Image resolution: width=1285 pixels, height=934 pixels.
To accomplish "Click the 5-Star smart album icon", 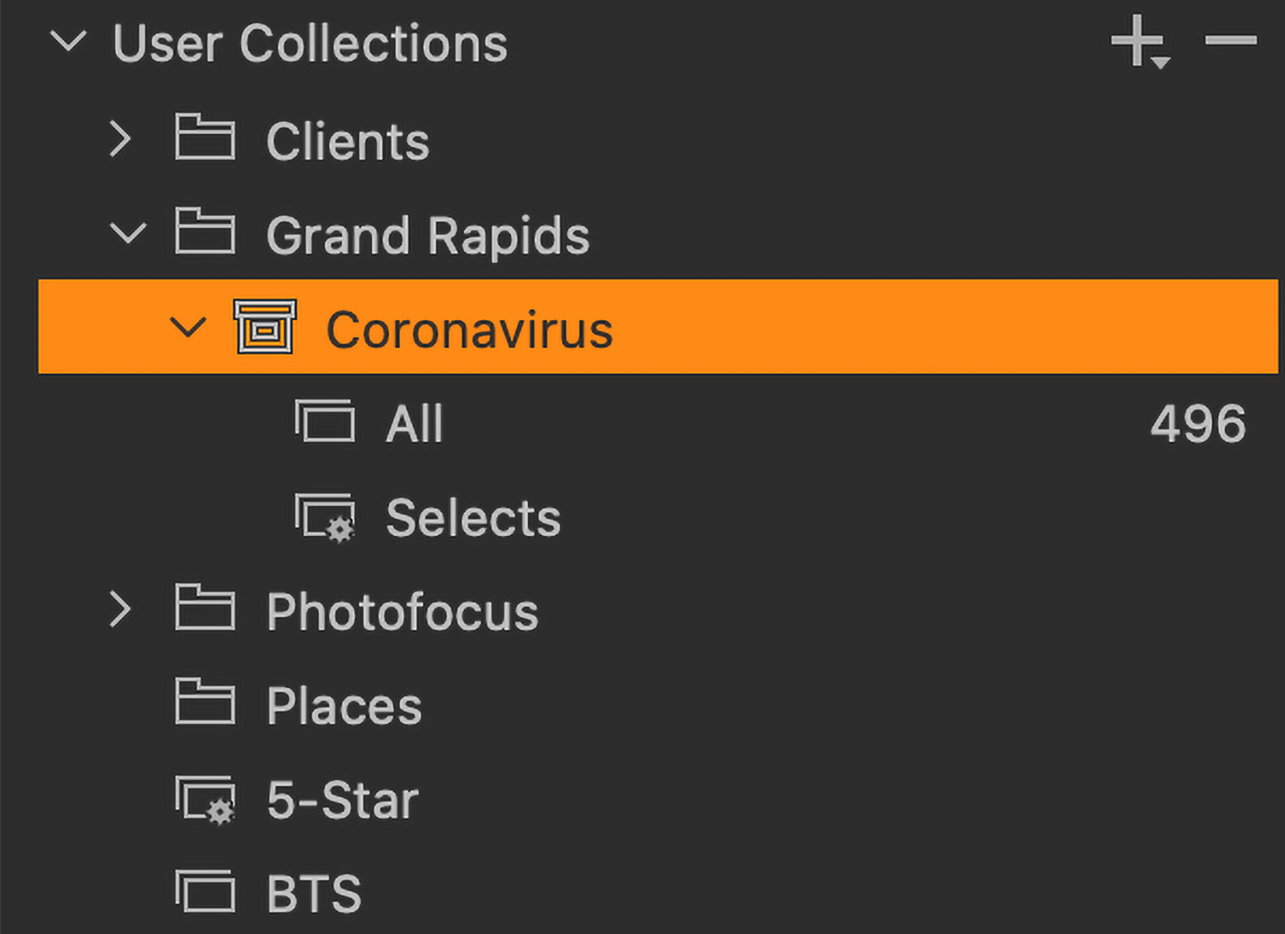I will click(206, 800).
